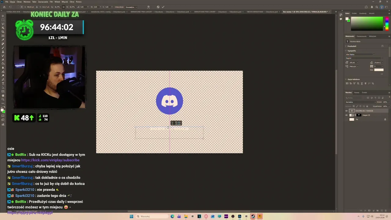Open Steam from the taskbar
This screenshot has width=391, height=220.
[253, 216]
